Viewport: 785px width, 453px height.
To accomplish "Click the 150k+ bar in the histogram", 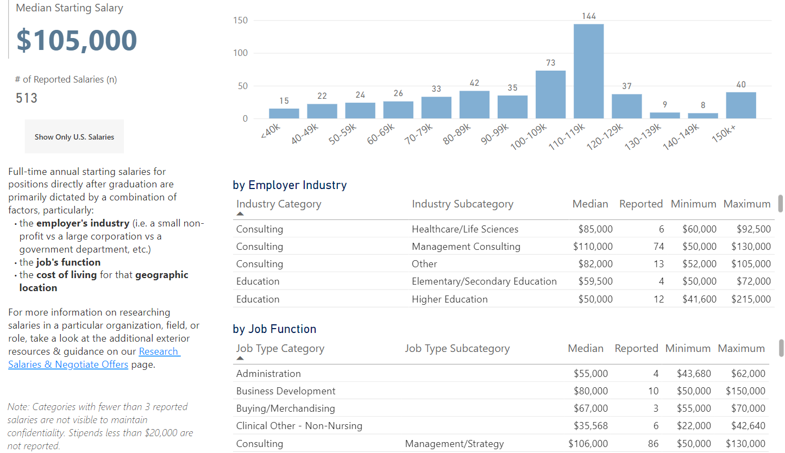I will [x=740, y=105].
